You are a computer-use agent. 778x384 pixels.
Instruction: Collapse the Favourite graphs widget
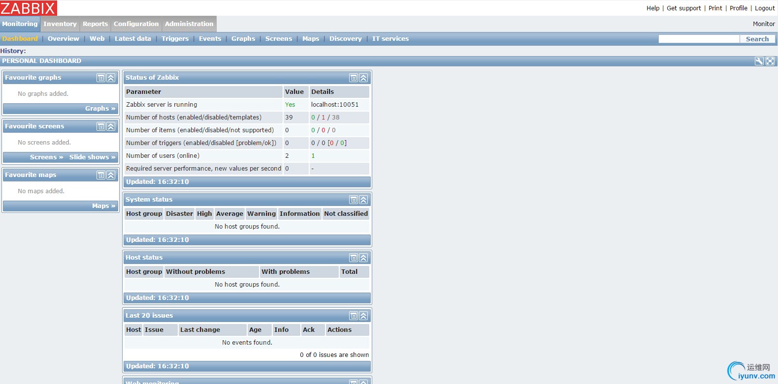[111, 78]
